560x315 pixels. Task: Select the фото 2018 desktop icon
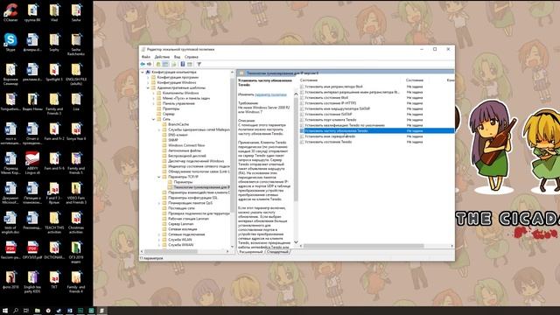(10, 279)
